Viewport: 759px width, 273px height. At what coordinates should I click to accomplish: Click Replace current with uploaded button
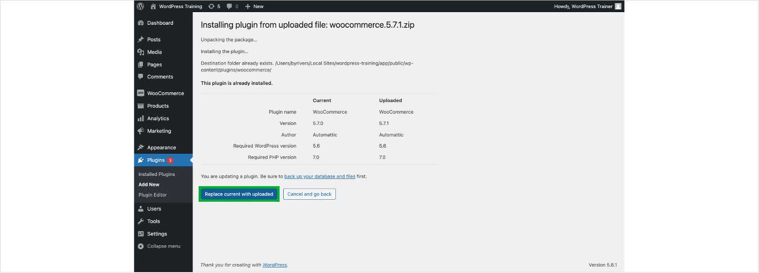(x=239, y=194)
